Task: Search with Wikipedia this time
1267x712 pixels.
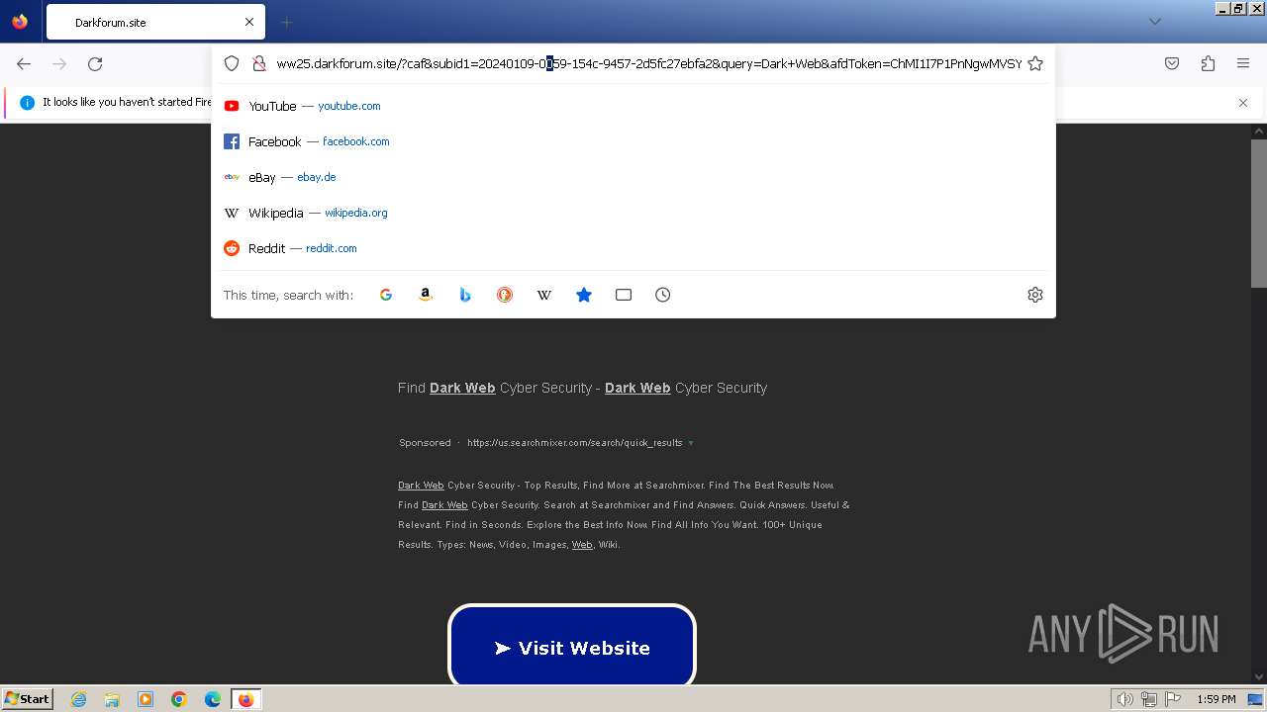Action: click(544, 295)
